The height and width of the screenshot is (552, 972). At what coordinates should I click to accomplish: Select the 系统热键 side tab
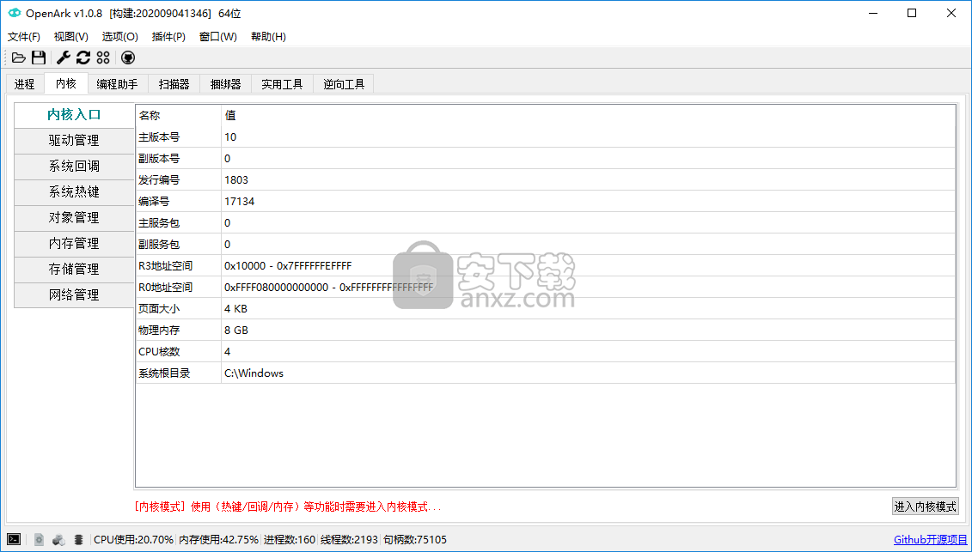pos(74,192)
